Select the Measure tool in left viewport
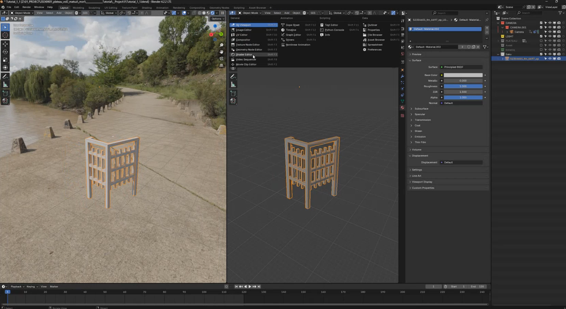The width and height of the screenshot is (566, 309). (5, 85)
